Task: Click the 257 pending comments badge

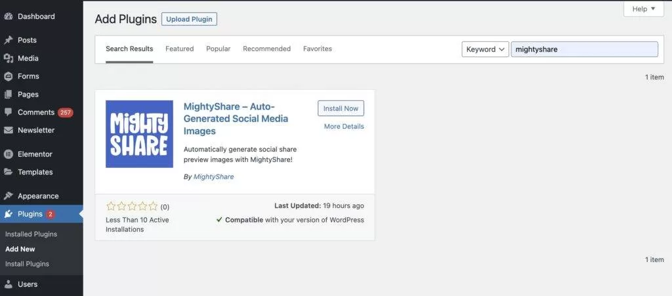Action: pyautogui.click(x=66, y=113)
